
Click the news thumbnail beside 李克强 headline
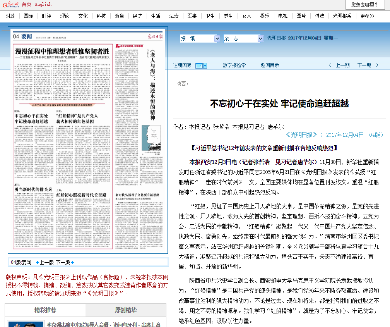(26, 324)
